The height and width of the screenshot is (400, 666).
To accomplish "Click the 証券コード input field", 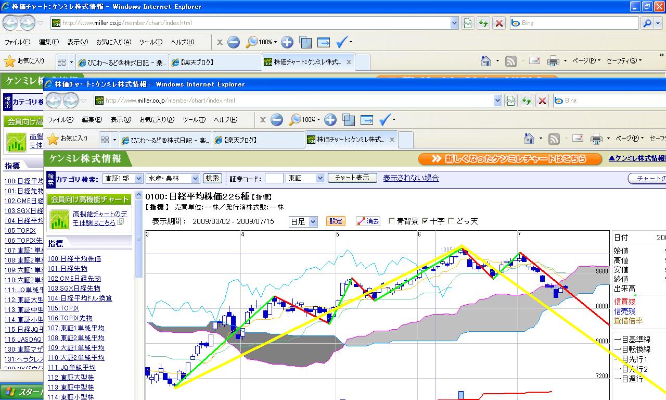I will pyautogui.click(x=274, y=179).
